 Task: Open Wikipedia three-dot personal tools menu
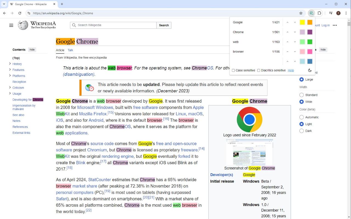point(335,25)
